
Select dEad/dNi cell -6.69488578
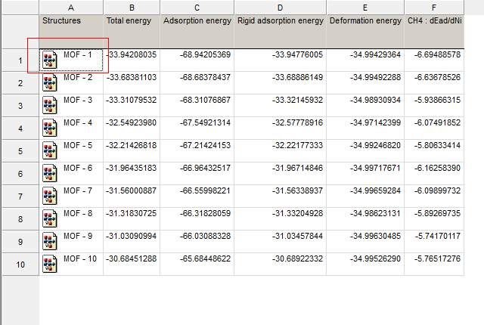click(x=434, y=60)
